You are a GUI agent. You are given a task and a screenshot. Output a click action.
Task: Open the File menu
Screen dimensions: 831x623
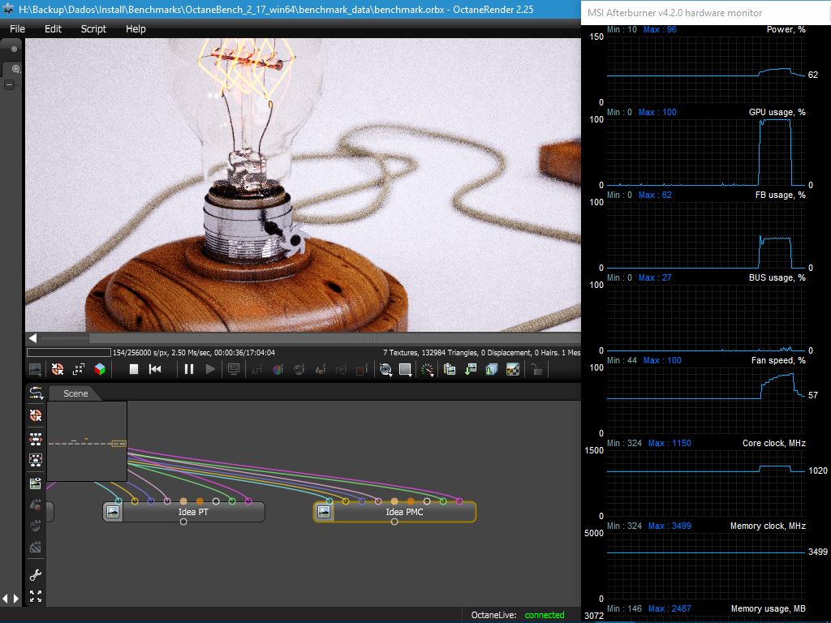pos(17,28)
